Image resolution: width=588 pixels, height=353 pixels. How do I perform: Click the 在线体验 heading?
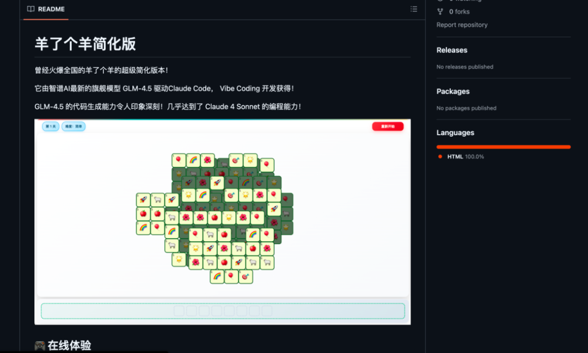63,345
